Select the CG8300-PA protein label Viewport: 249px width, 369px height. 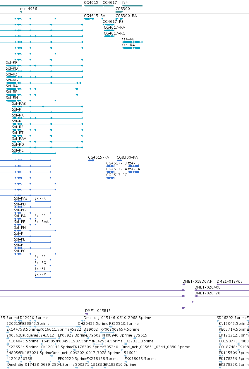pyautogui.click(x=127, y=157)
